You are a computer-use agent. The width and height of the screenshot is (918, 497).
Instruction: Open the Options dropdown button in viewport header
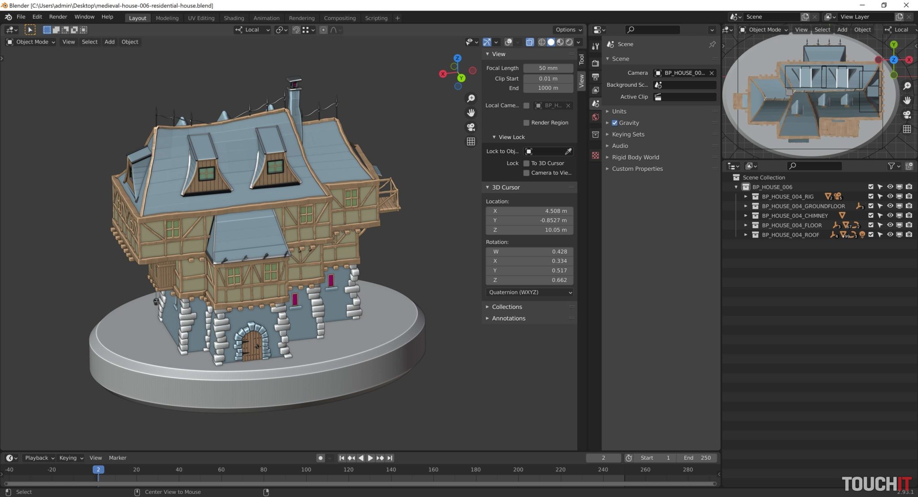tap(568, 30)
